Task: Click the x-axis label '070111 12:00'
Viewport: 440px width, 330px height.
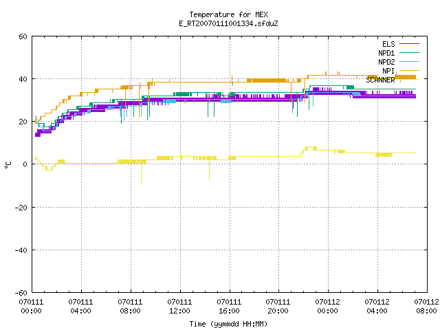Action: pyautogui.click(x=179, y=307)
